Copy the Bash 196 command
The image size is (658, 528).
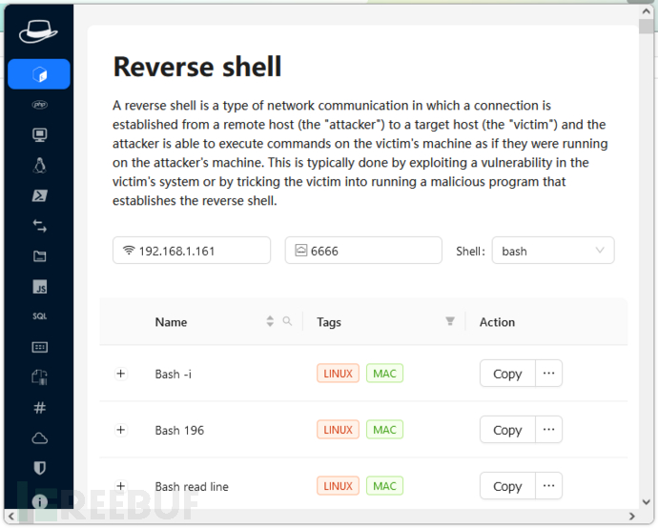[x=507, y=430]
